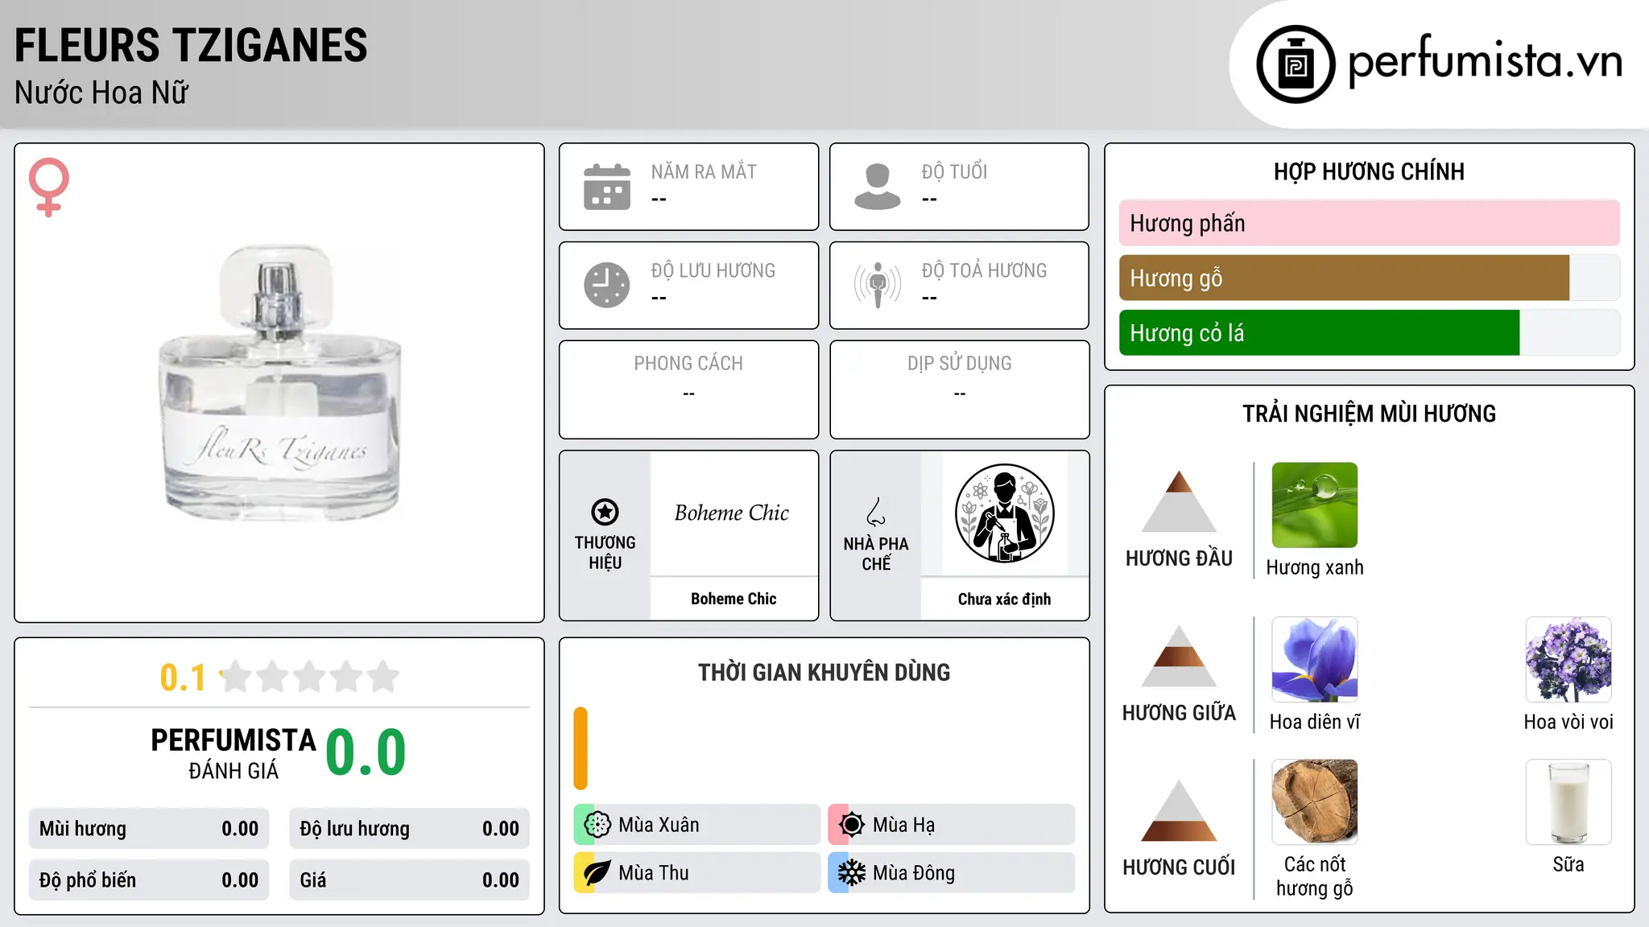Click the FLEURS TZIGANES title
The width and height of the screenshot is (1649, 927).
coord(191,45)
